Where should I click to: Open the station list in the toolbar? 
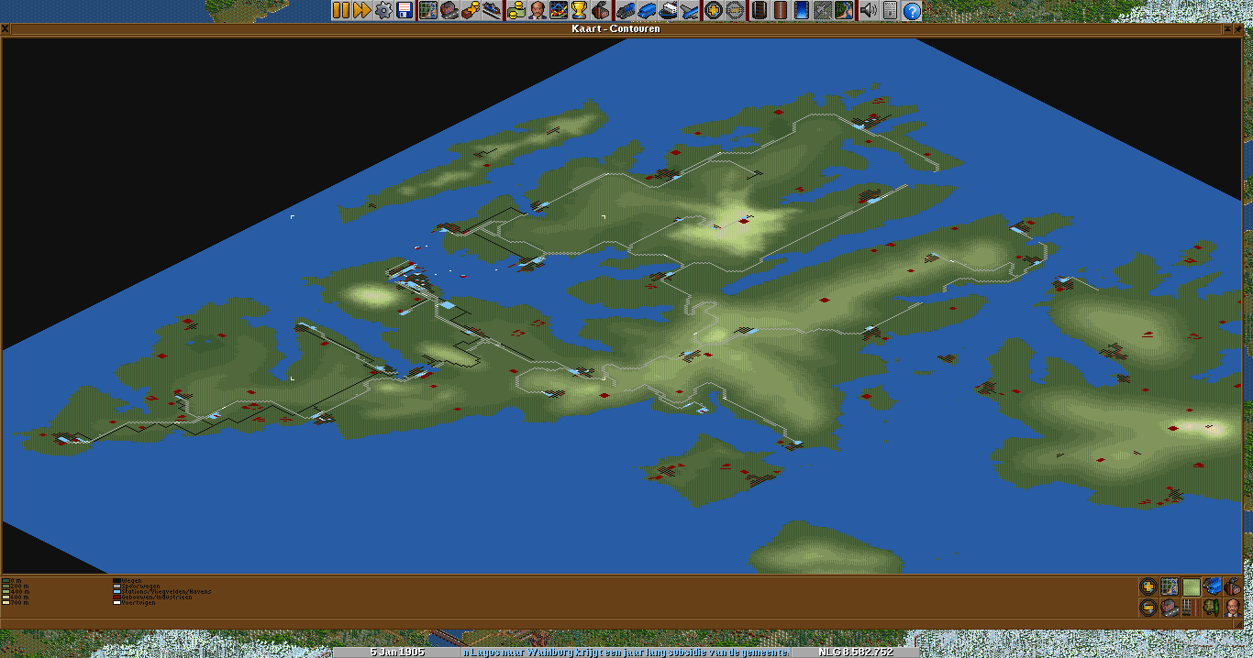pyautogui.click(x=492, y=10)
